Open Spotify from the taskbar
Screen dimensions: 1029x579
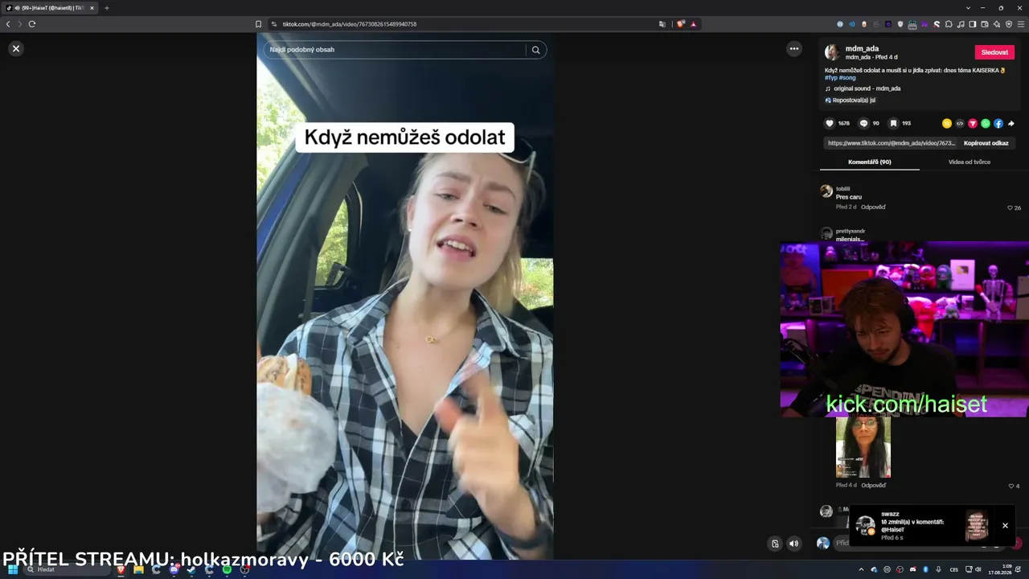pos(228,569)
